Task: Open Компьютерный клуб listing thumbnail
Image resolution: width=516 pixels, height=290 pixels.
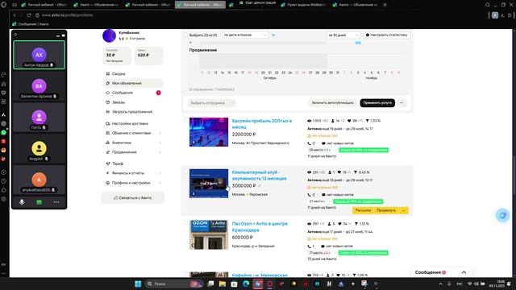Action: [x=209, y=184]
